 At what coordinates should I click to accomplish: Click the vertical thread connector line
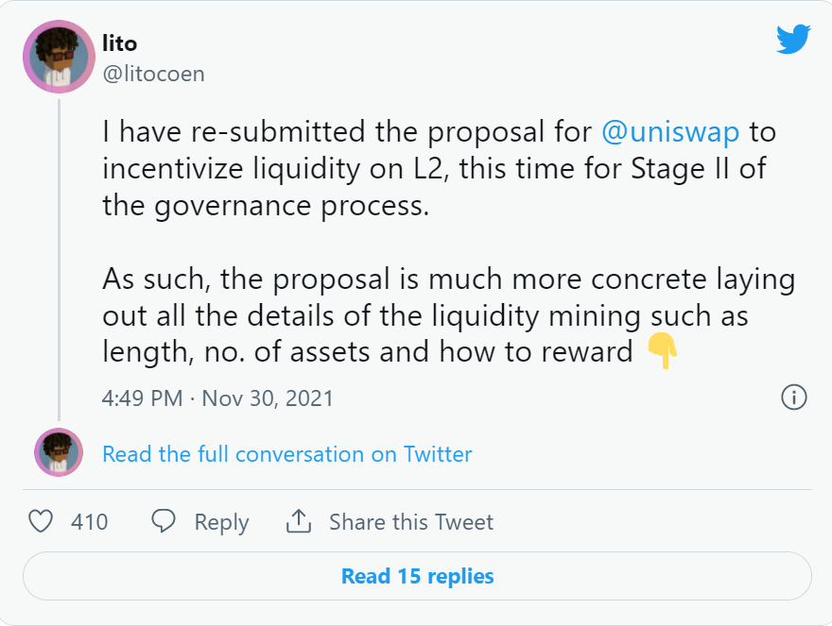point(59,260)
